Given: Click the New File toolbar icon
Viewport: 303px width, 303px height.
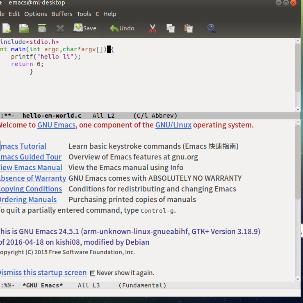Looking at the screenshot, I should point(6,28).
